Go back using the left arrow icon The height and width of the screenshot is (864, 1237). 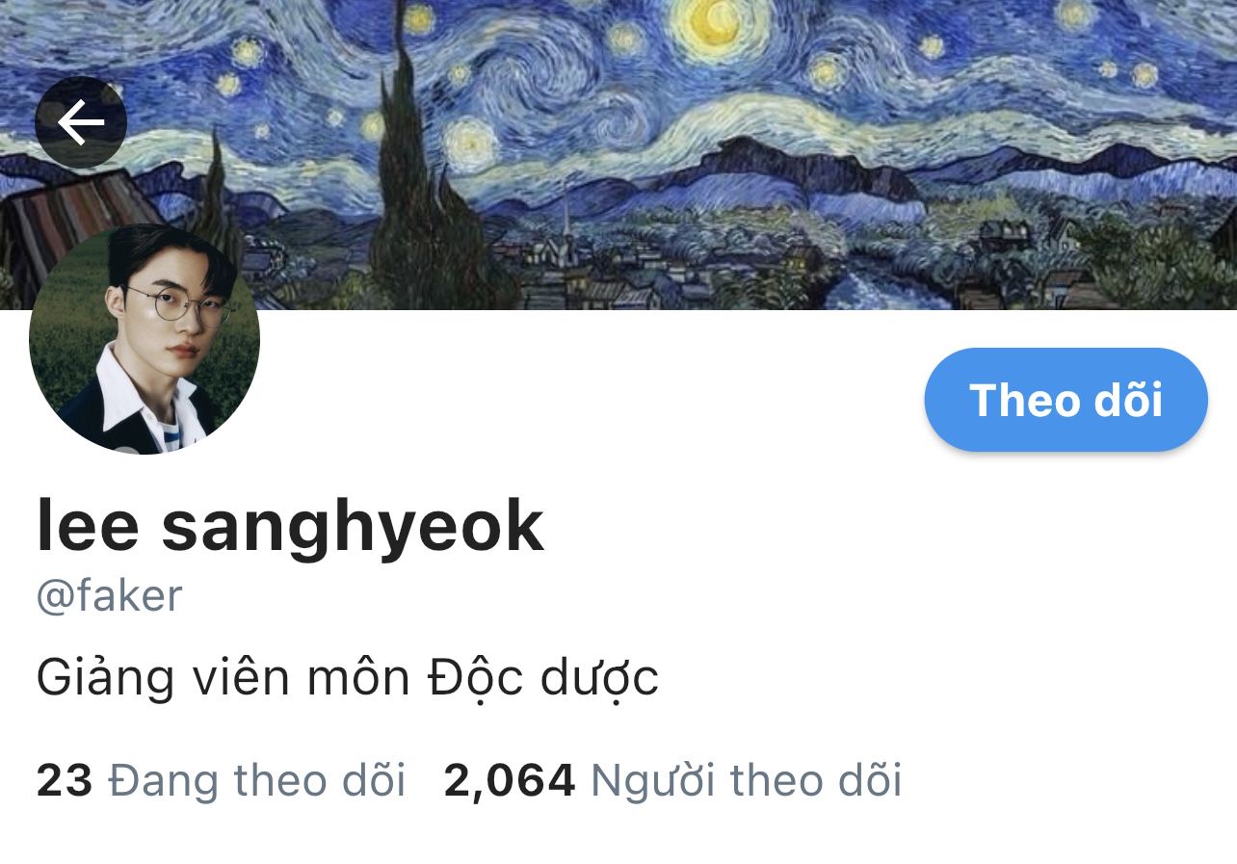81,122
